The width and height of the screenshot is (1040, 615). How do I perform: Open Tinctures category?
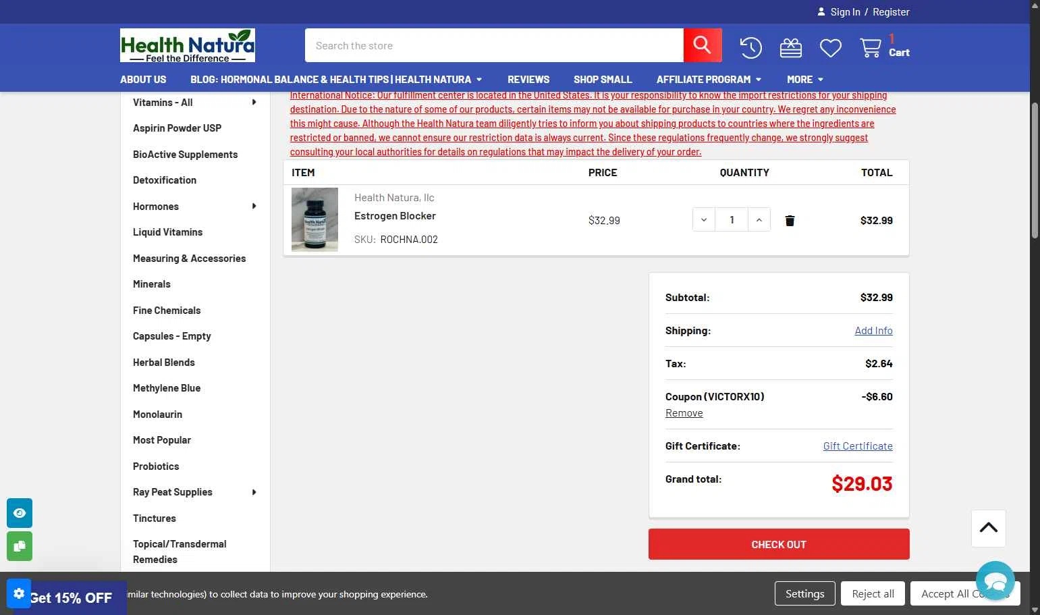(x=155, y=518)
